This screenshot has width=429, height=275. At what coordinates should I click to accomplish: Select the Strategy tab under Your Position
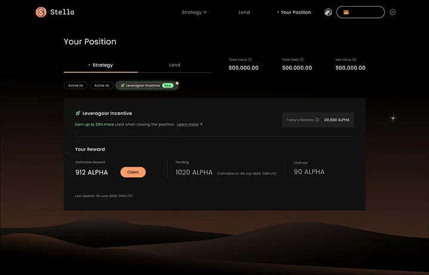click(101, 65)
